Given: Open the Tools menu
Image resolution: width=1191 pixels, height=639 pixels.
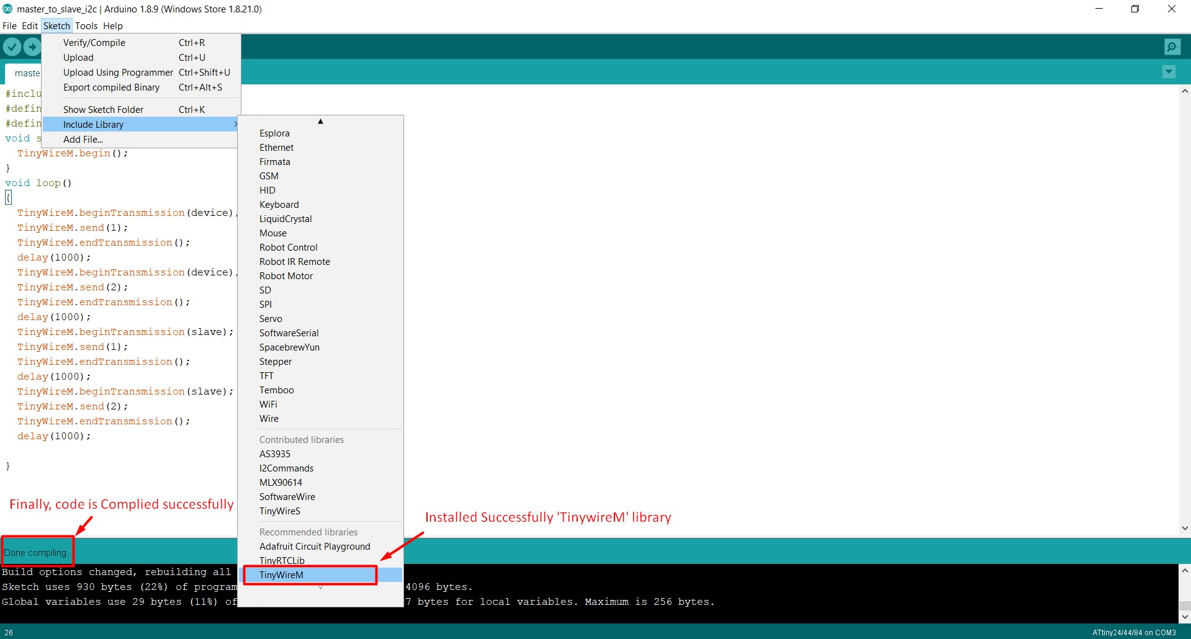Looking at the screenshot, I should [x=86, y=26].
